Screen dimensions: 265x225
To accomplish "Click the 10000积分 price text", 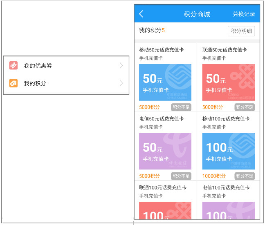I will 214,176.
